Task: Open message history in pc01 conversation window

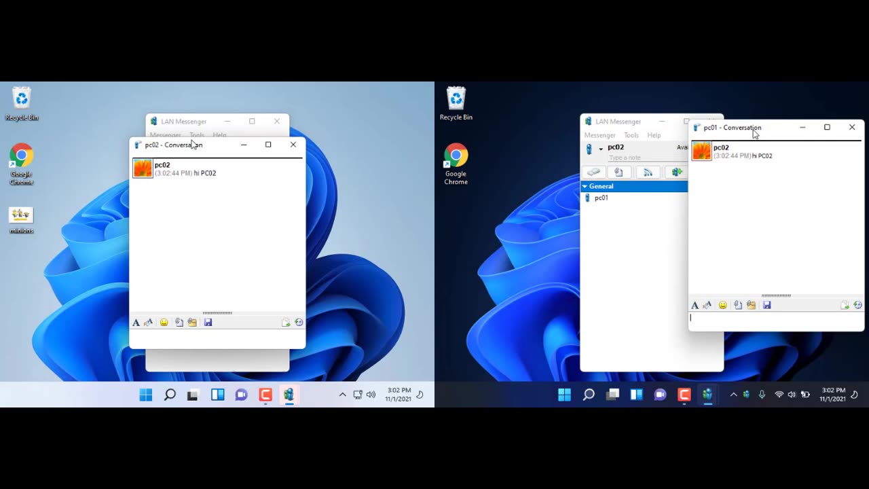Action: pyautogui.click(x=857, y=306)
